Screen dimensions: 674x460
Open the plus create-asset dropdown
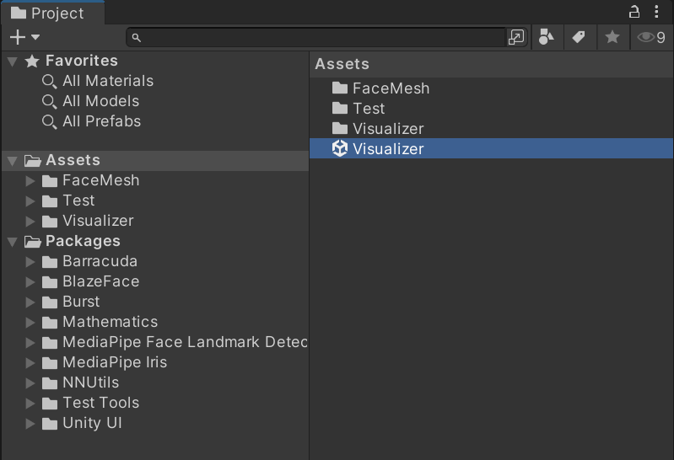pos(24,37)
